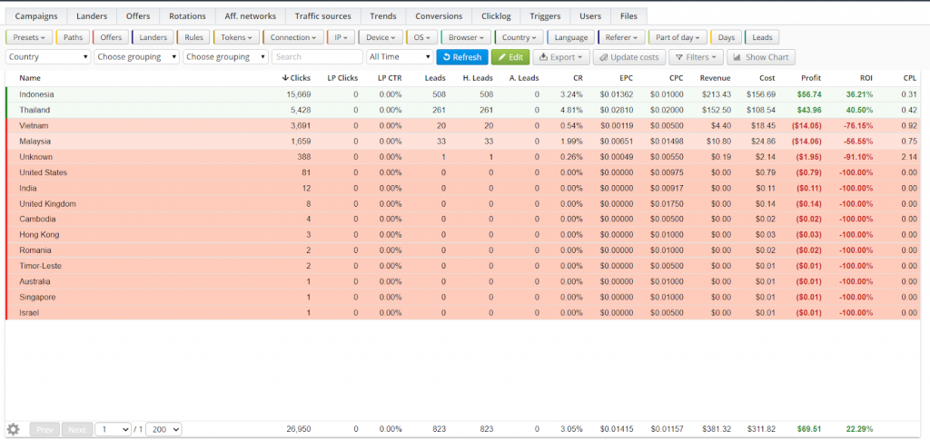Open the Rotations tab
930x441 pixels.
click(x=187, y=16)
